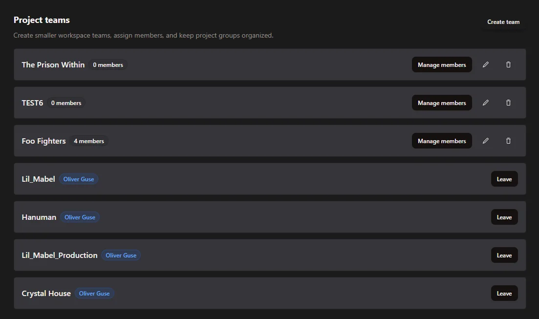Screen dimensions: 539x319
Task: Manage members of The Prison Within
Action: (442, 64)
